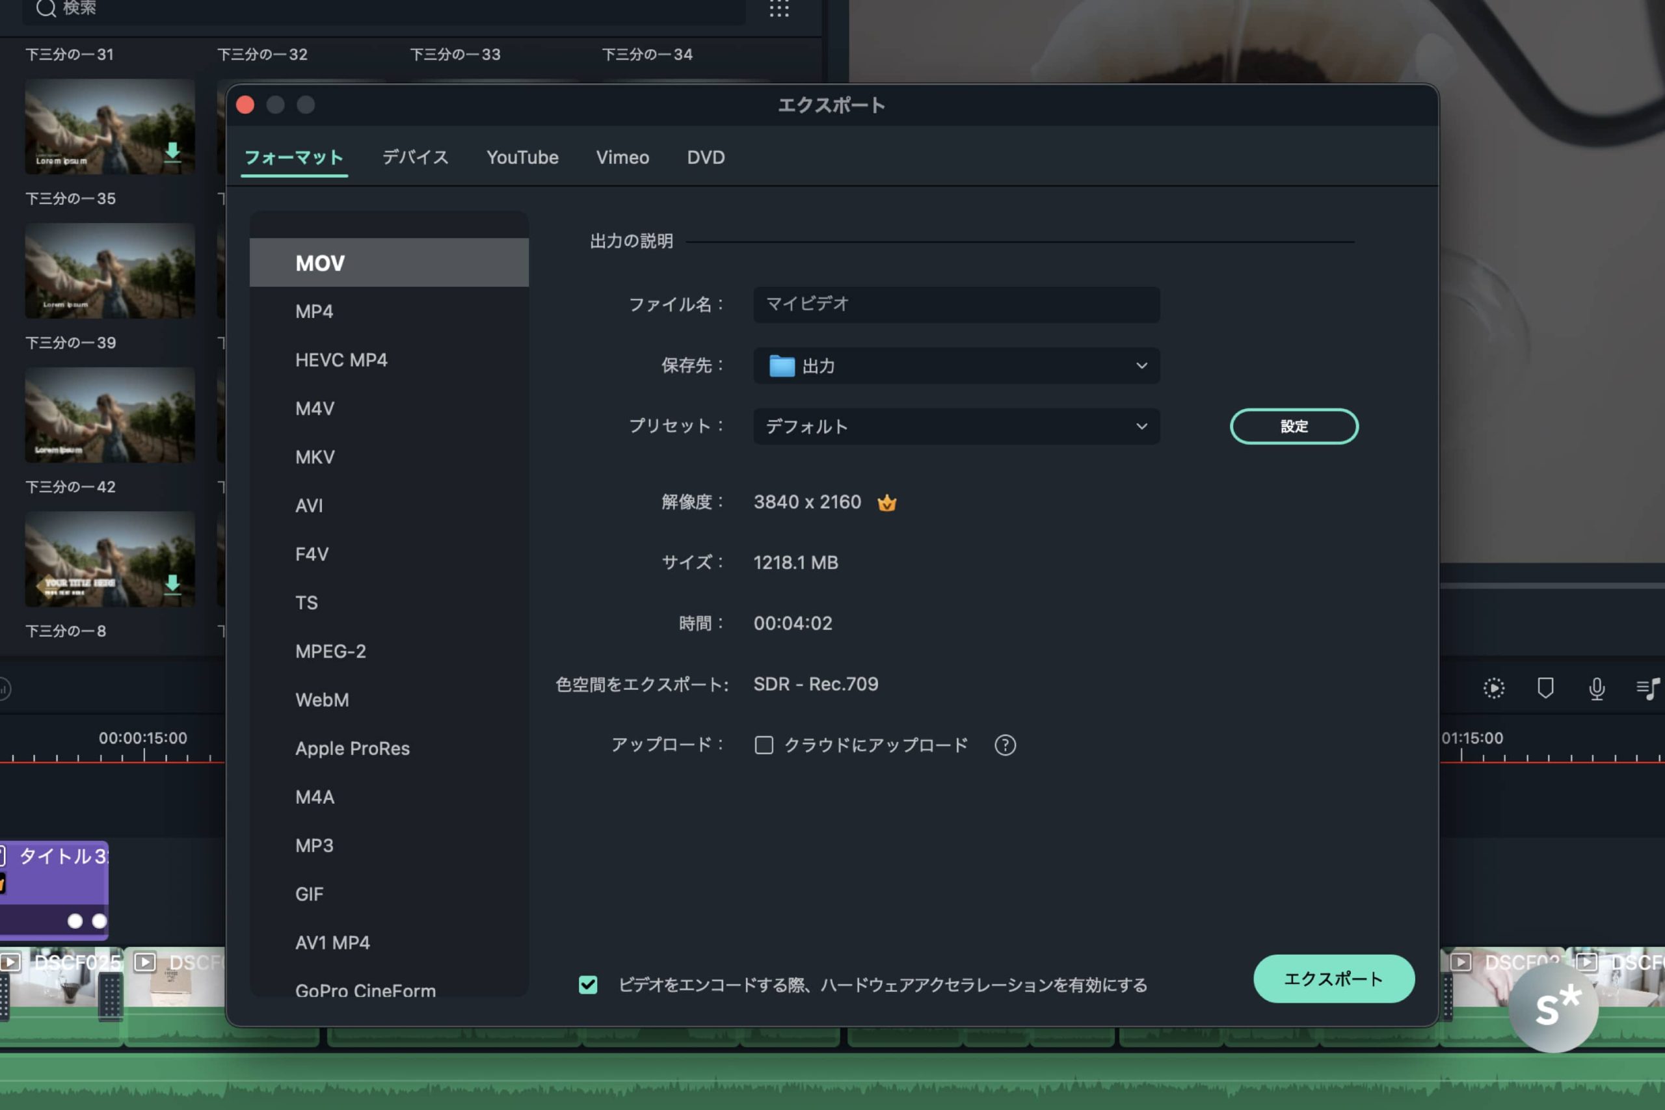Expand the 保存先 output folder dropdown
Image resolution: width=1665 pixels, height=1110 pixels.
[955, 366]
